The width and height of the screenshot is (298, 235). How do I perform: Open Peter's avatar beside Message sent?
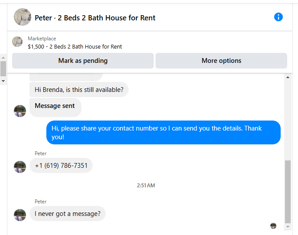[x=20, y=111]
